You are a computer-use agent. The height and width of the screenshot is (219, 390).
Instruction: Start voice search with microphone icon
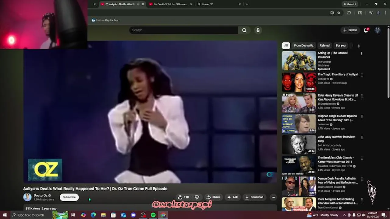pyautogui.click(x=258, y=30)
